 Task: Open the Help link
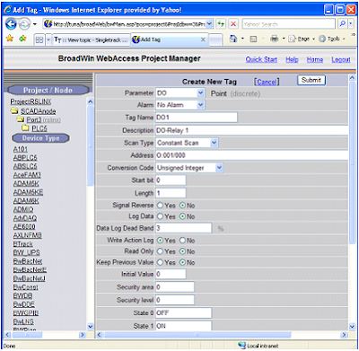coord(292,59)
